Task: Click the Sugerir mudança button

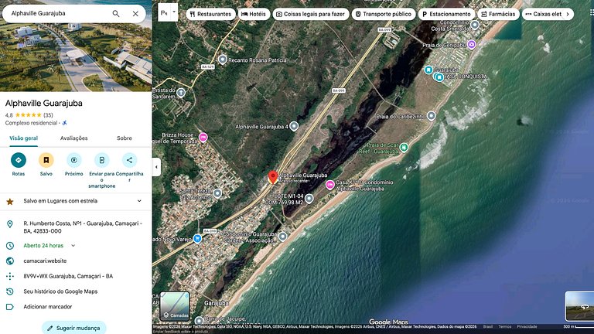Action: point(74,328)
